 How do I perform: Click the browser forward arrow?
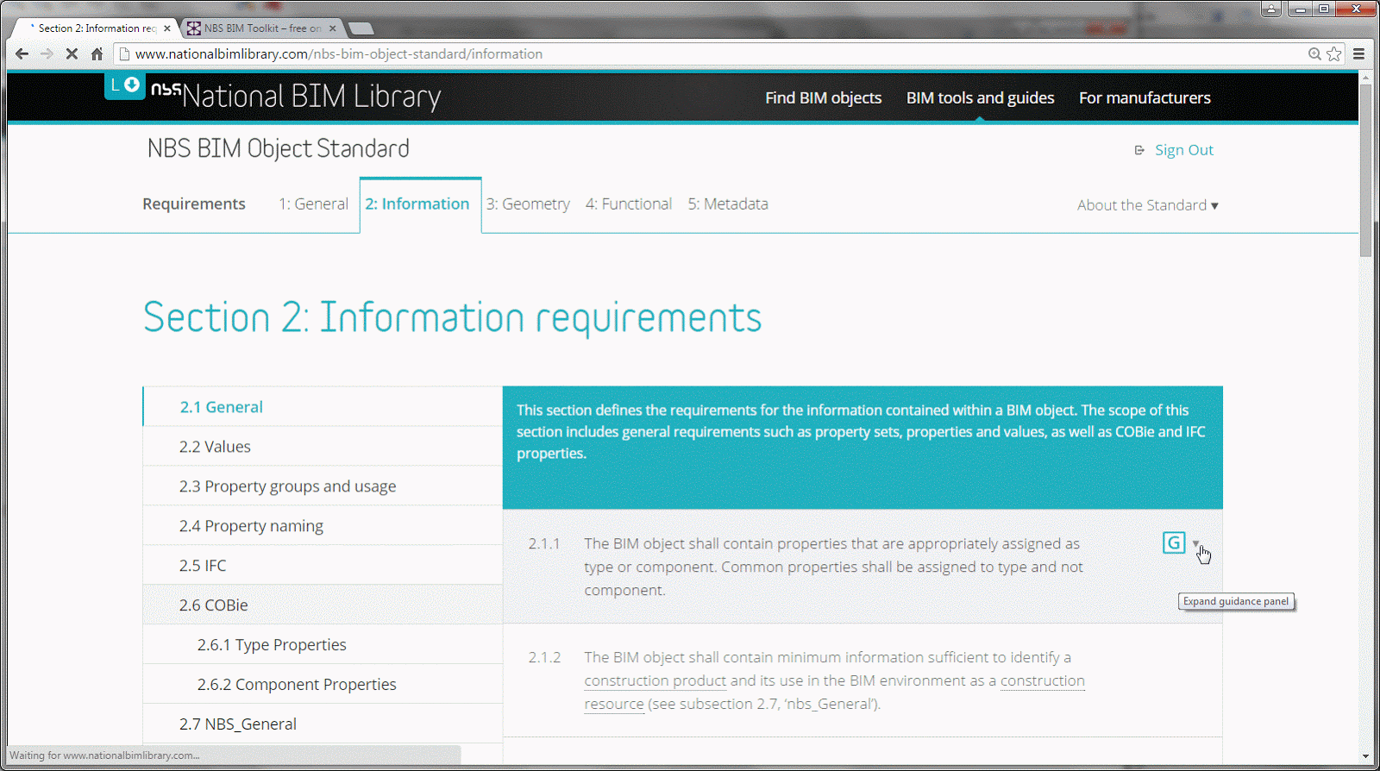click(x=47, y=53)
